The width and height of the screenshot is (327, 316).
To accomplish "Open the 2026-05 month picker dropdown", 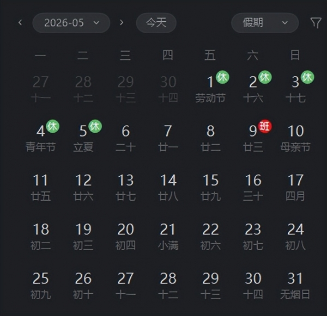I will pos(71,23).
